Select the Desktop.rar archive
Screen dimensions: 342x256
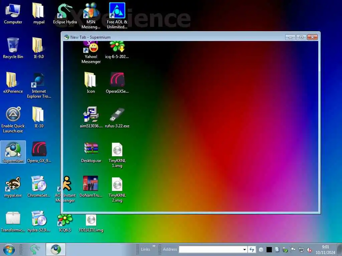click(x=91, y=152)
